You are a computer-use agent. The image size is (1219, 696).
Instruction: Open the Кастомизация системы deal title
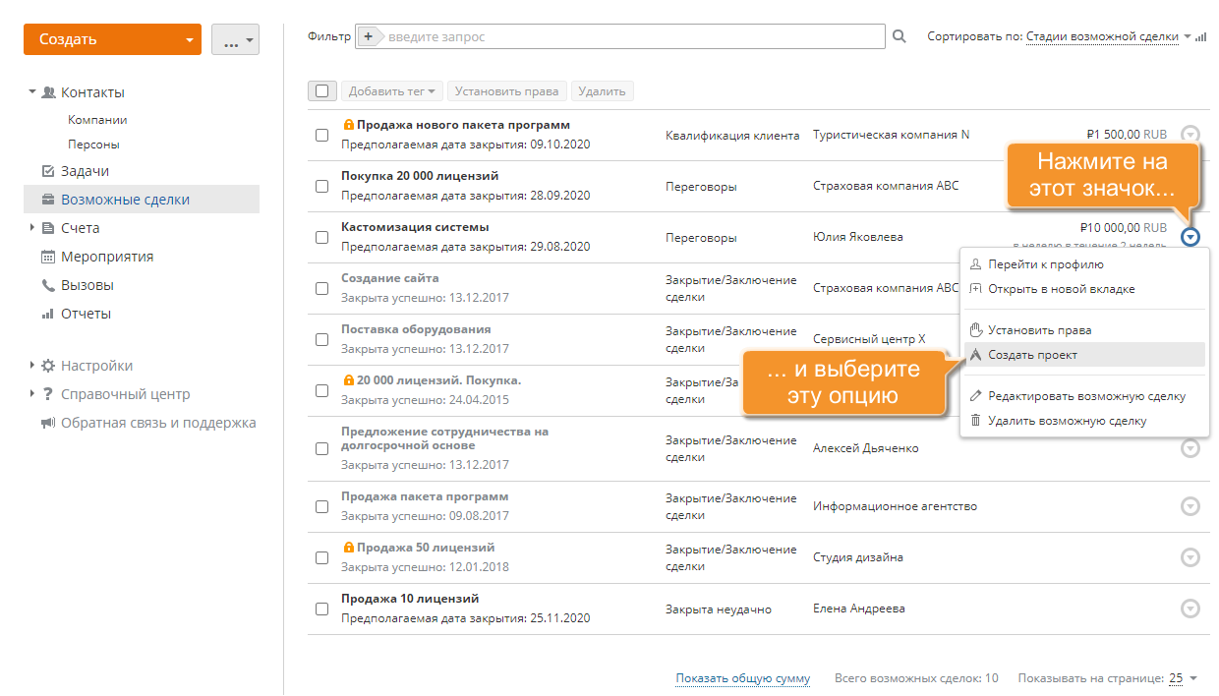click(415, 227)
